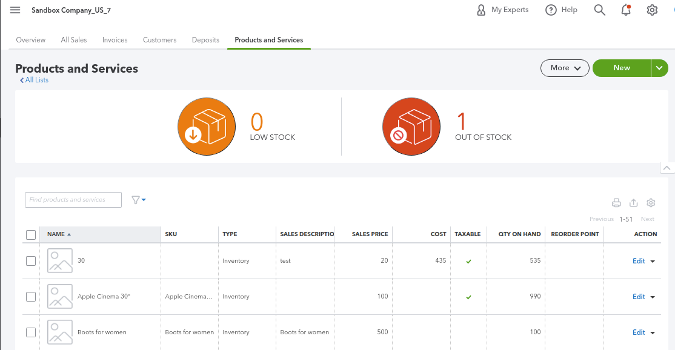
Task: Check the box for item 30
Action: [31, 261]
